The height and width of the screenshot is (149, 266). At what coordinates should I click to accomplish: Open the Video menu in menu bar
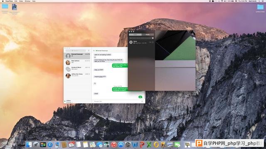click(x=21, y=1)
